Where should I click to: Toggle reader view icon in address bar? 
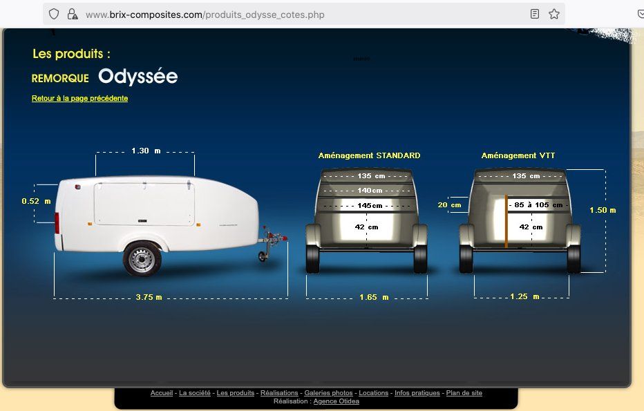(x=534, y=14)
